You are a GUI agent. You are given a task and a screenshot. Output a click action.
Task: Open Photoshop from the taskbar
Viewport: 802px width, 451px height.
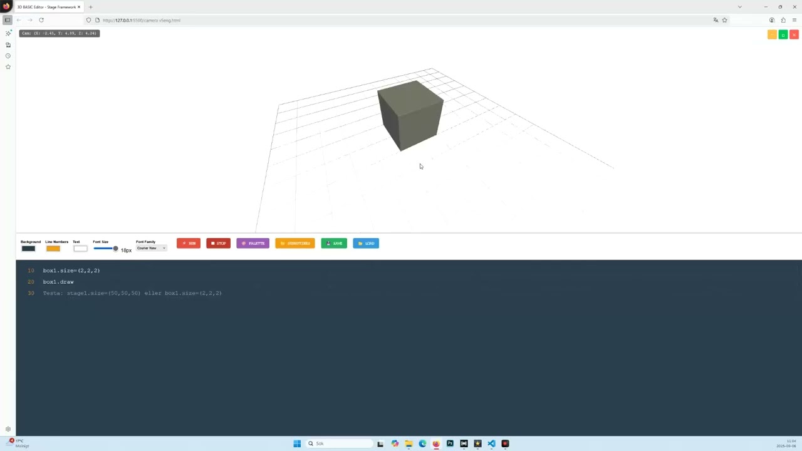click(x=450, y=443)
